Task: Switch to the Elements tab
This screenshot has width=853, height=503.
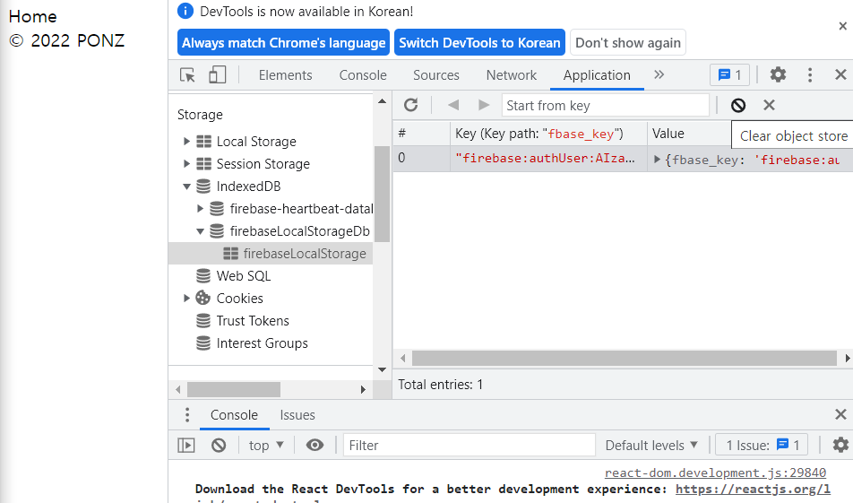Action: [285, 75]
